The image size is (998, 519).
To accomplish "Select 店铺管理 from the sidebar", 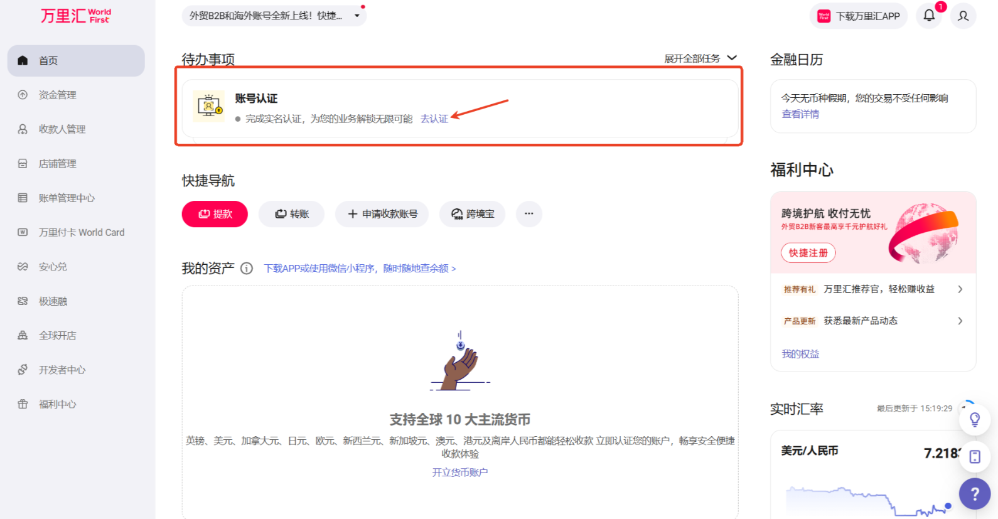I will pos(58,164).
